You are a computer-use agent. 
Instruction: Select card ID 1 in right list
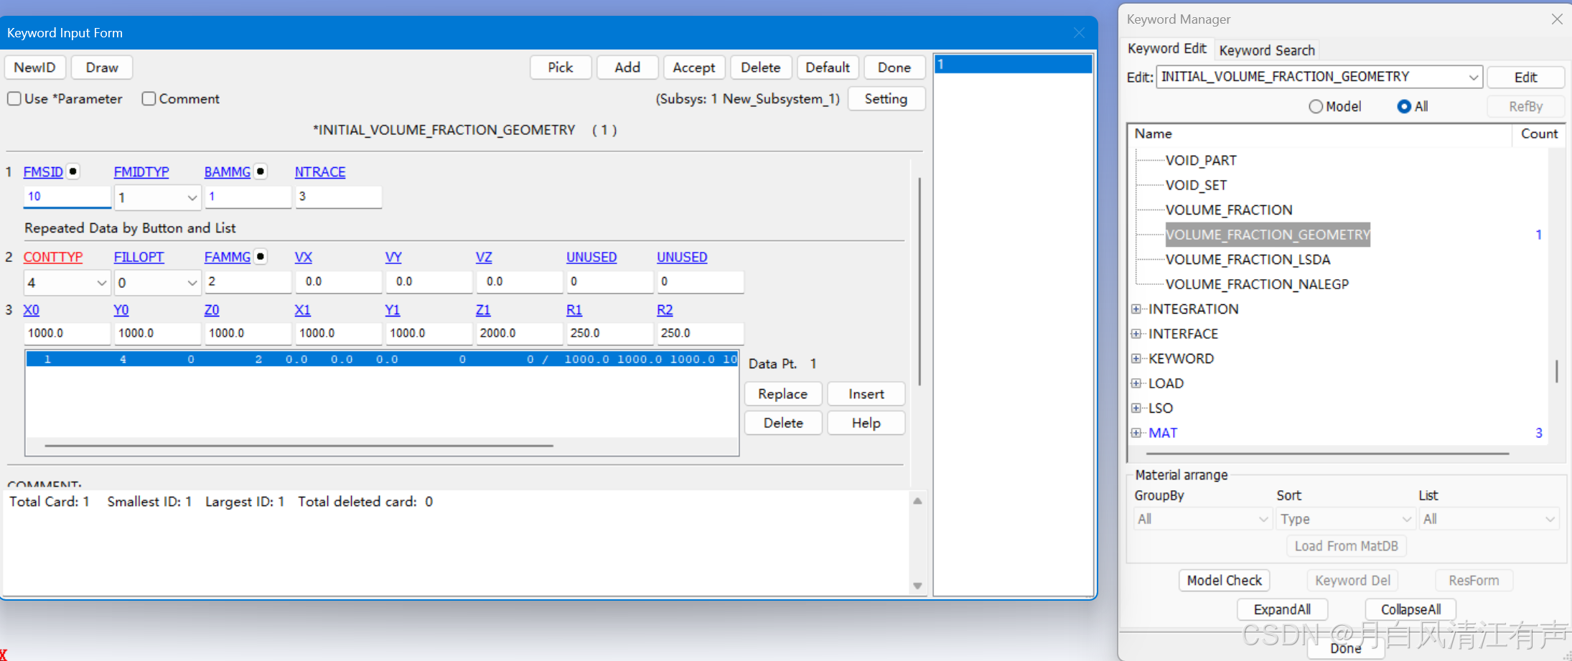coord(1013,64)
